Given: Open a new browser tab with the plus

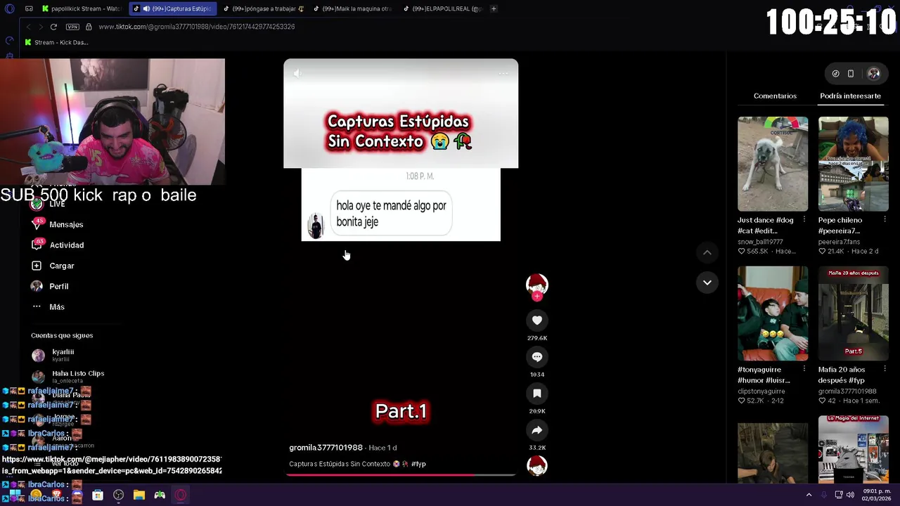Looking at the screenshot, I should coord(494,8).
